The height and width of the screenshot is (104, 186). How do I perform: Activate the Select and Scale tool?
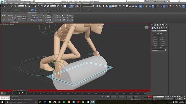pyautogui.click(x=45, y=6)
